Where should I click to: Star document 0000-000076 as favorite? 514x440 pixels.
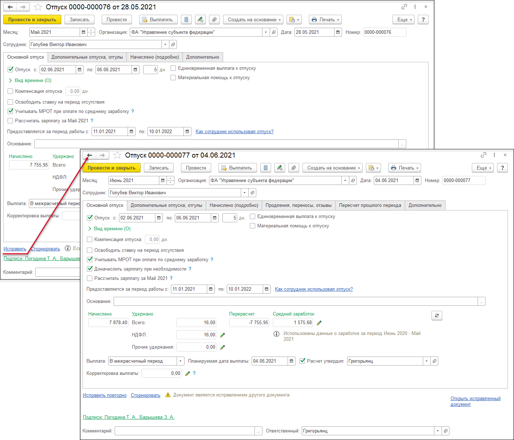point(38,7)
